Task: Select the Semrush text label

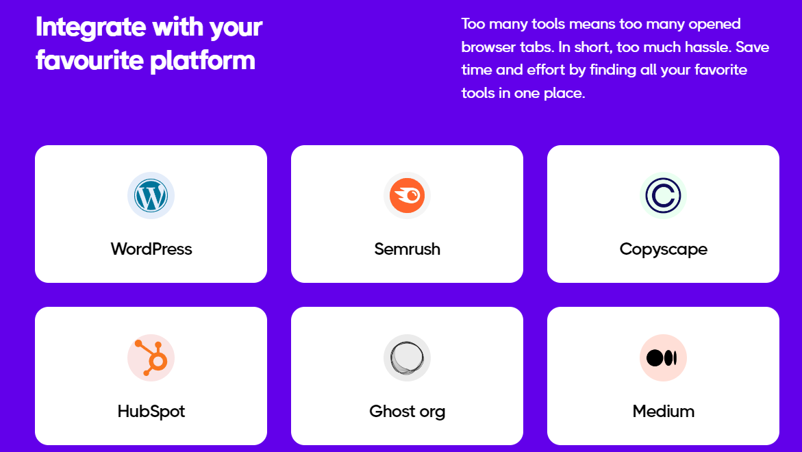Action: 407,249
